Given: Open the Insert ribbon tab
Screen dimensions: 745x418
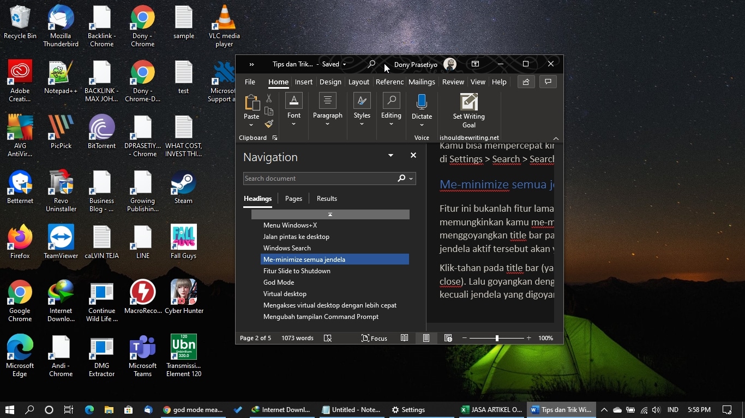Looking at the screenshot, I should (x=304, y=82).
